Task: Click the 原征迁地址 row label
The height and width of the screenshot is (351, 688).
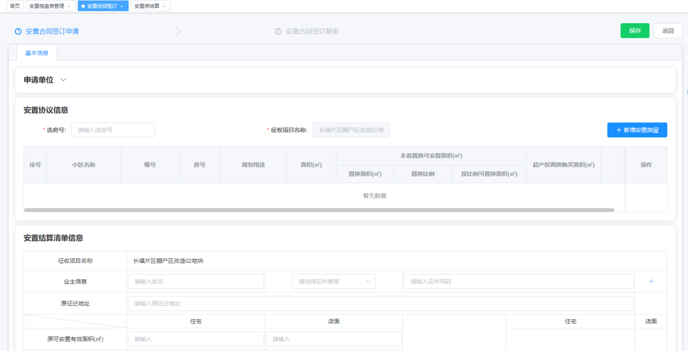Action: coord(75,304)
